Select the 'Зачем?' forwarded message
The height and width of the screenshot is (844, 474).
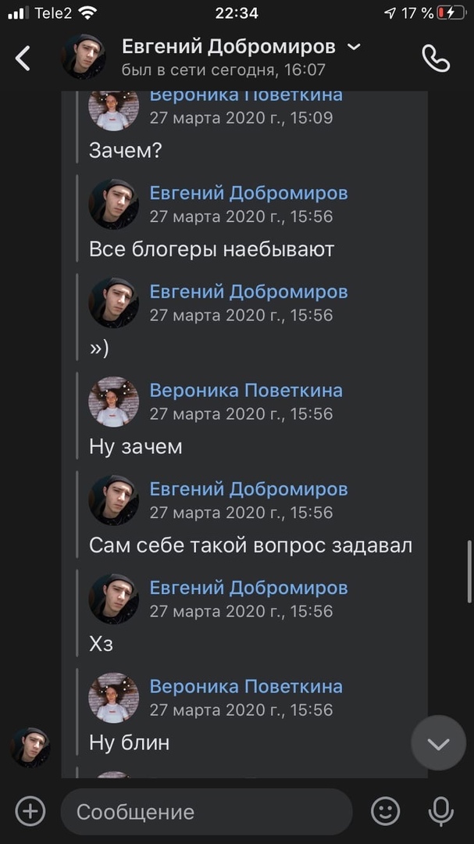pos(126,151)
